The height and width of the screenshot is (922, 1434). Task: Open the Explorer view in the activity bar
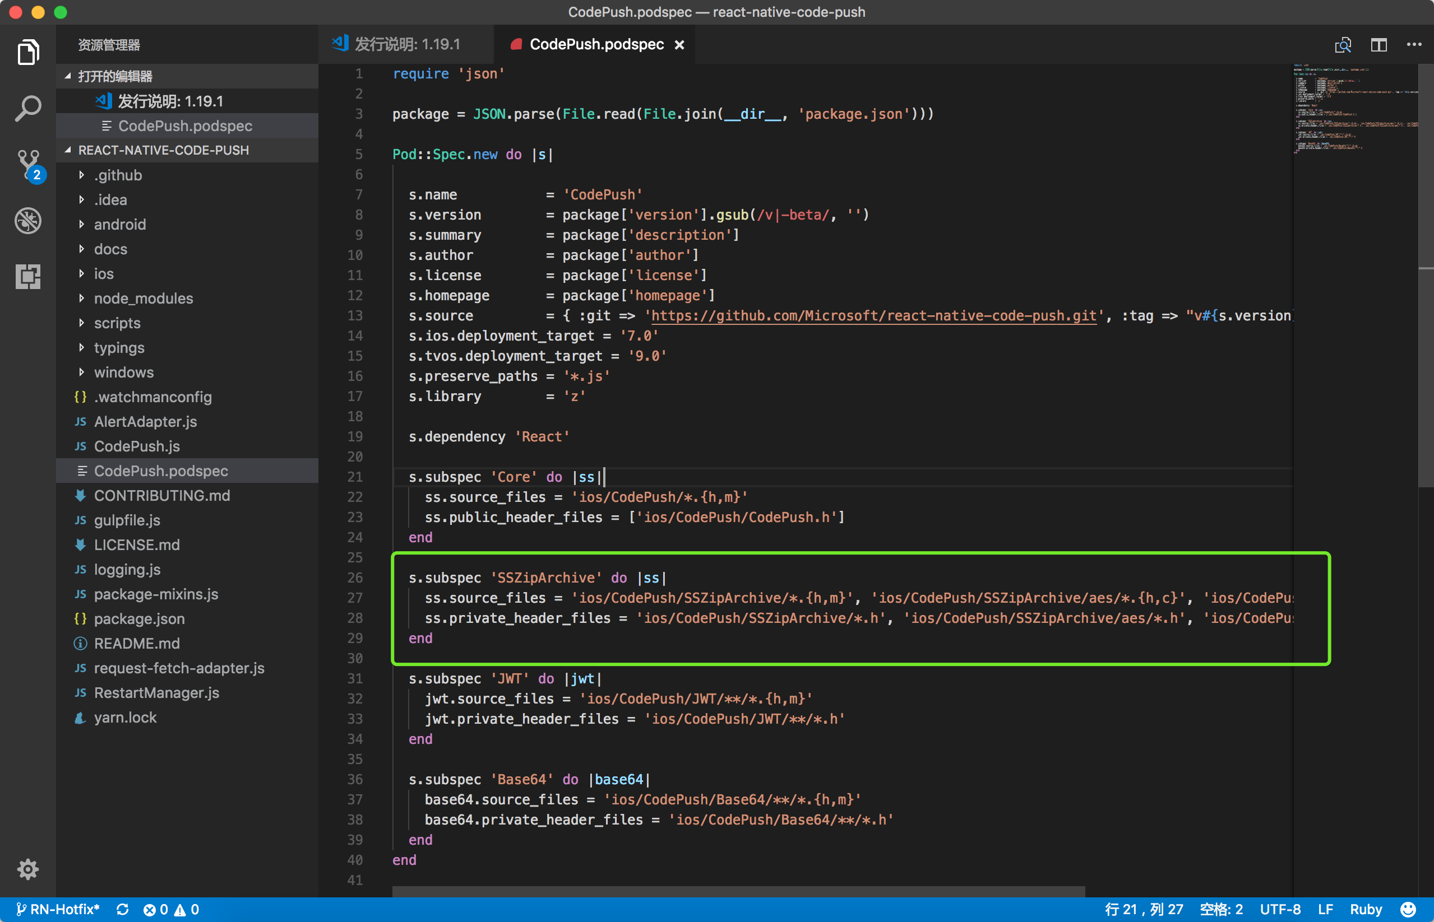pyautogui.click(x=27, y=52)
